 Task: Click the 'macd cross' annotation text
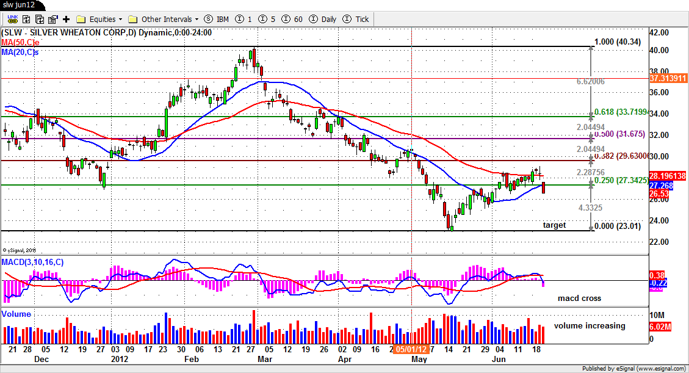579,299
